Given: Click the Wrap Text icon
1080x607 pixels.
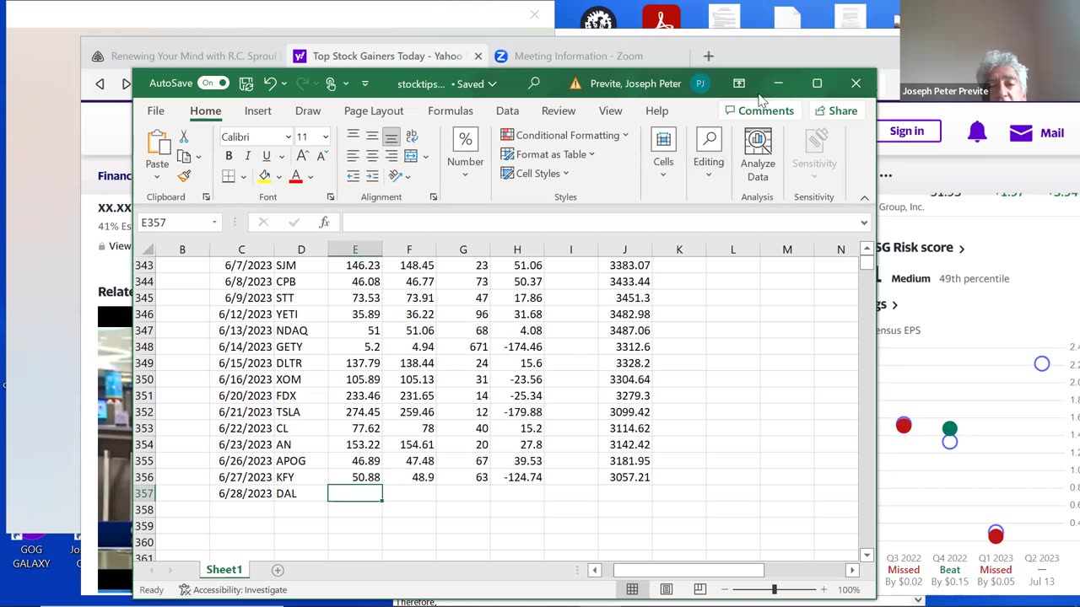Looking at the screenshot, I should pos(412,136).
